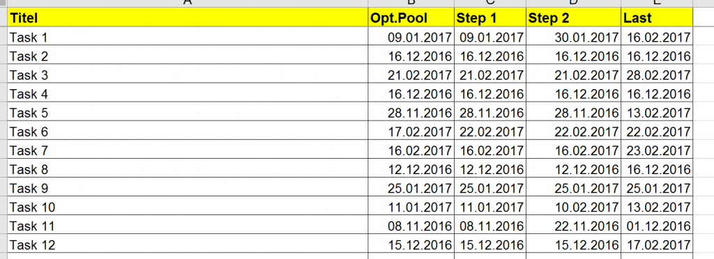Click the Step 1 header cell

tap(490, 17)
